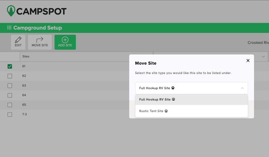Close the Move Site dialog
This screenshot has height=157, width=269.
[248, 60]
